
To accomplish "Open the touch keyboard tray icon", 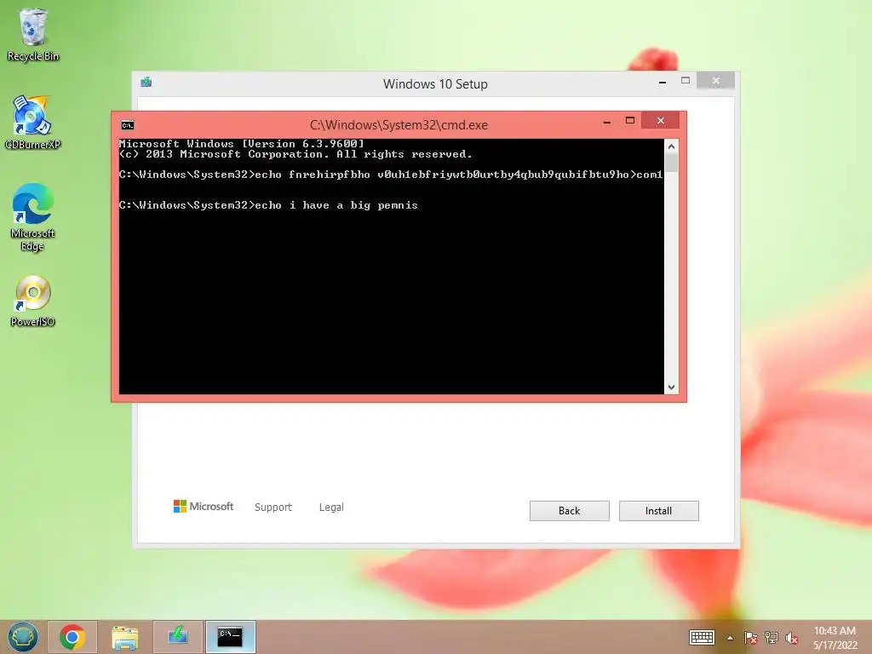I will point(702,637).
